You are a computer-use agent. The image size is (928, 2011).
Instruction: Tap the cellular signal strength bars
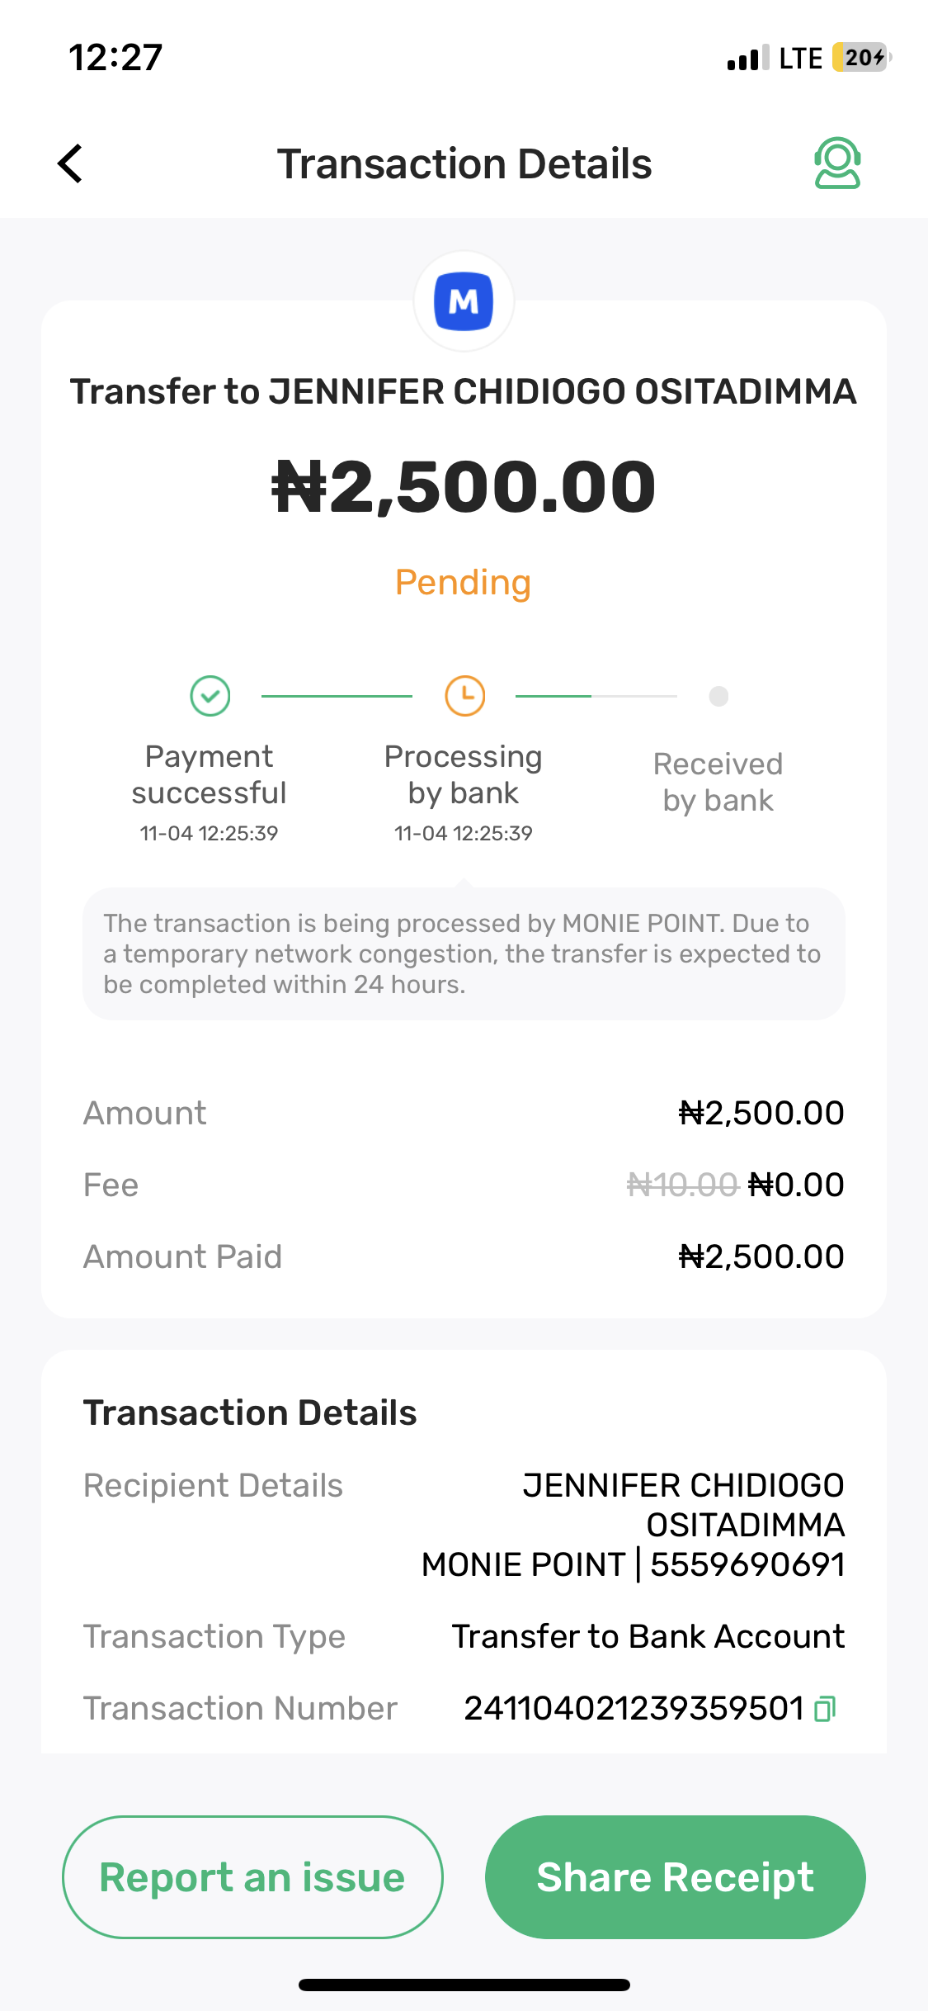(747, 59)
